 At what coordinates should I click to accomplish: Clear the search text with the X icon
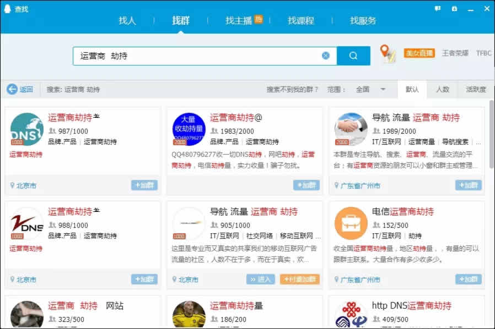point(326,55)
